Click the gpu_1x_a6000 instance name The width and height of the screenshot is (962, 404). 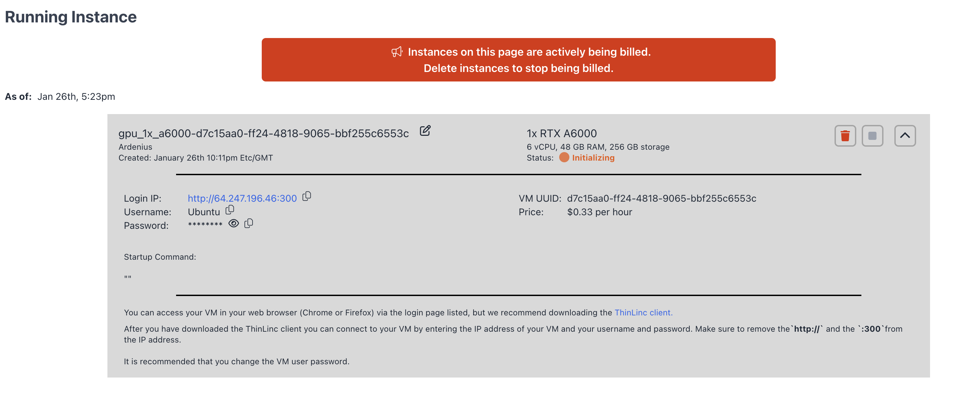coord(263,133)
